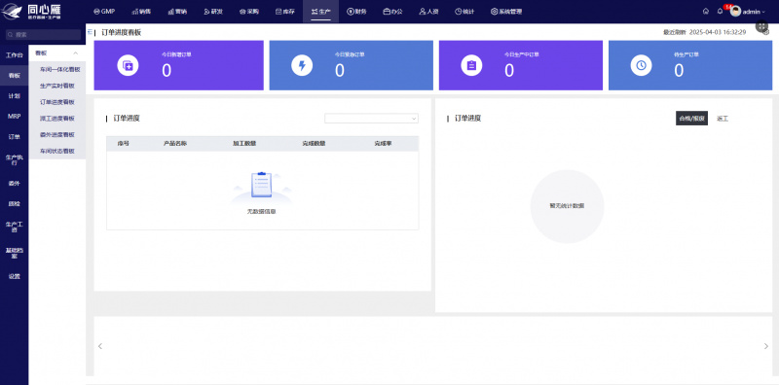The height and width of the screenshot is (385, 779).
Task: Collapse the 看板 submenu group
Action: (76, 53)
